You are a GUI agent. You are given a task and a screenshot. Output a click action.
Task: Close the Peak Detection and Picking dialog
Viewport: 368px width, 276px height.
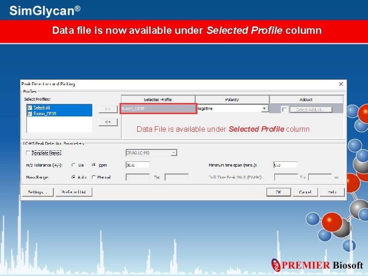pos(341,84)
